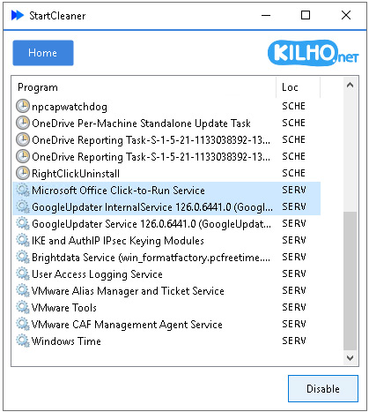Image resolution: width=369 pixels, height=412 pixels.
Task: Click SERV value in Windows Time row
Action: 294,341
